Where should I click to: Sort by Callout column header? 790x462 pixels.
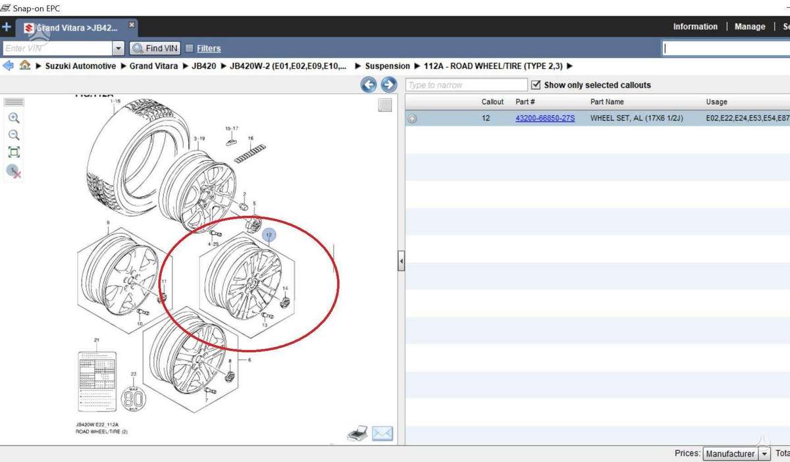492,102
